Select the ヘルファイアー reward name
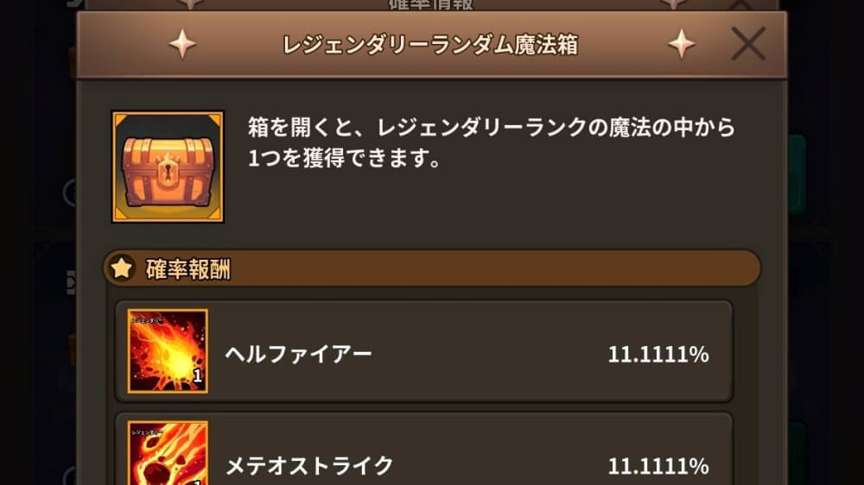This screenshot has width=864, height=485. point(298,354)
